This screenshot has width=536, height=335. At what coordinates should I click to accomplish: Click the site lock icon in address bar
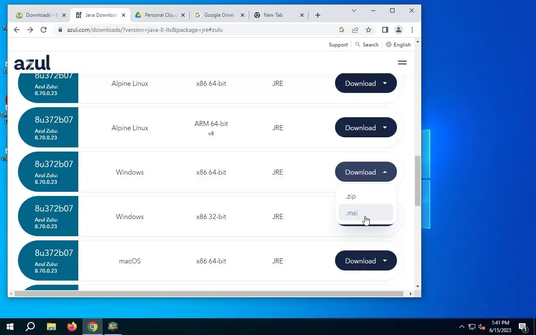click(60, 30)
